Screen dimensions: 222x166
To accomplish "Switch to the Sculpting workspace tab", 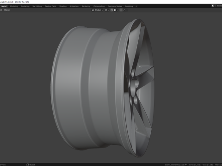I will [x=25, y=6].
